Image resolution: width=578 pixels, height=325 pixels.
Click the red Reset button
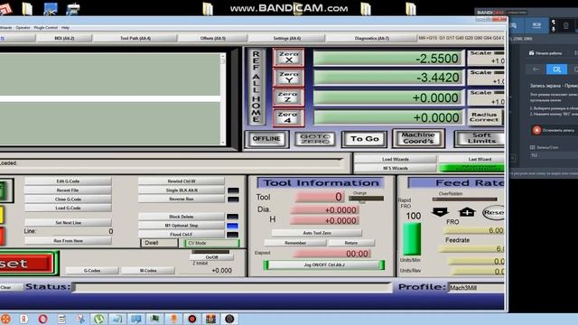click(x=26, y=264)
